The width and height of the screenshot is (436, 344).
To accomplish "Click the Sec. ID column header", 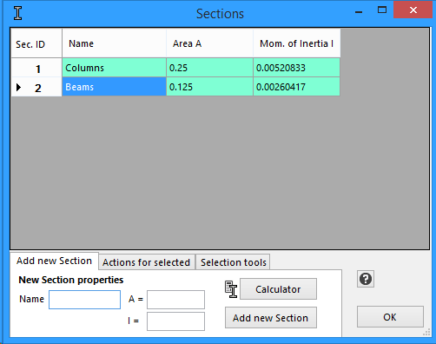I will coord(36,43).
